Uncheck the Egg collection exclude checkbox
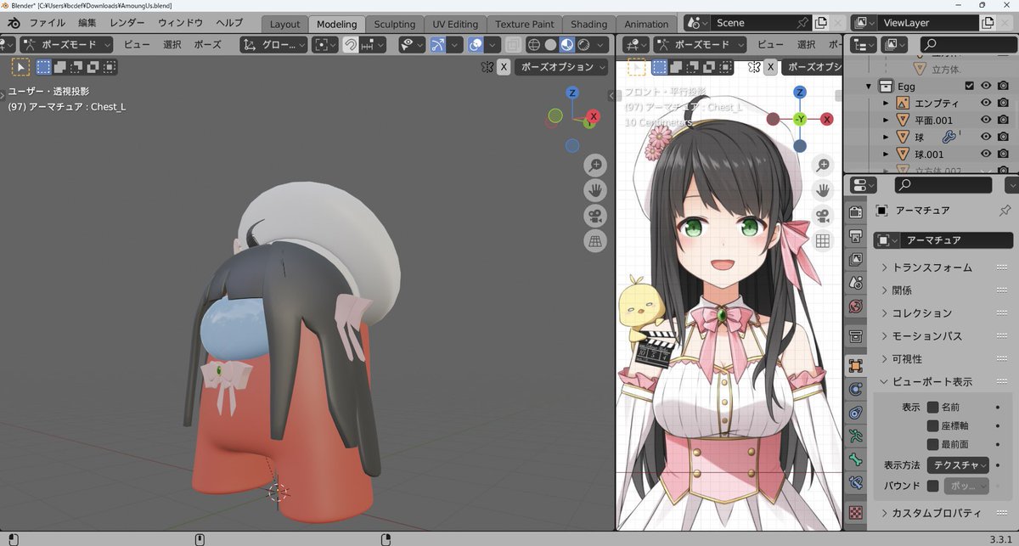1019x546 pixels. click(x=969, y=86)
